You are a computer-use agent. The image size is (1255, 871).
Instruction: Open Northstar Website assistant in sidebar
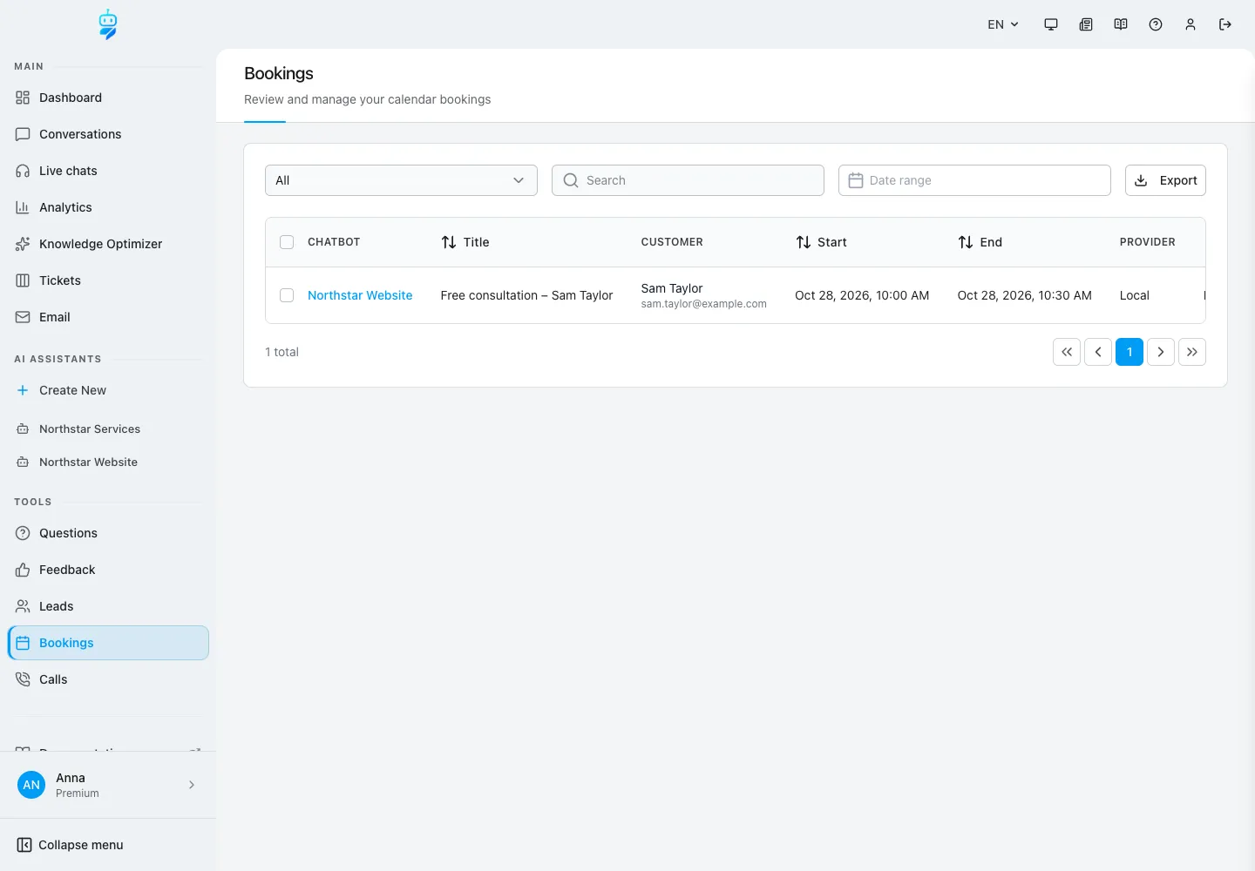[x=108, y=463]
